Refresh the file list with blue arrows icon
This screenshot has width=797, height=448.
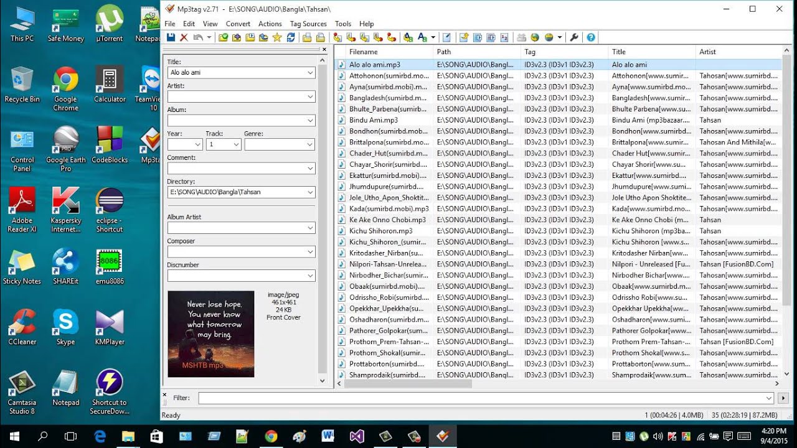point(291,37)
